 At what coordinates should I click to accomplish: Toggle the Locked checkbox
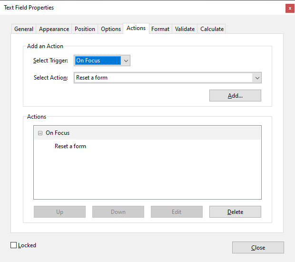[x=13, y=245]
